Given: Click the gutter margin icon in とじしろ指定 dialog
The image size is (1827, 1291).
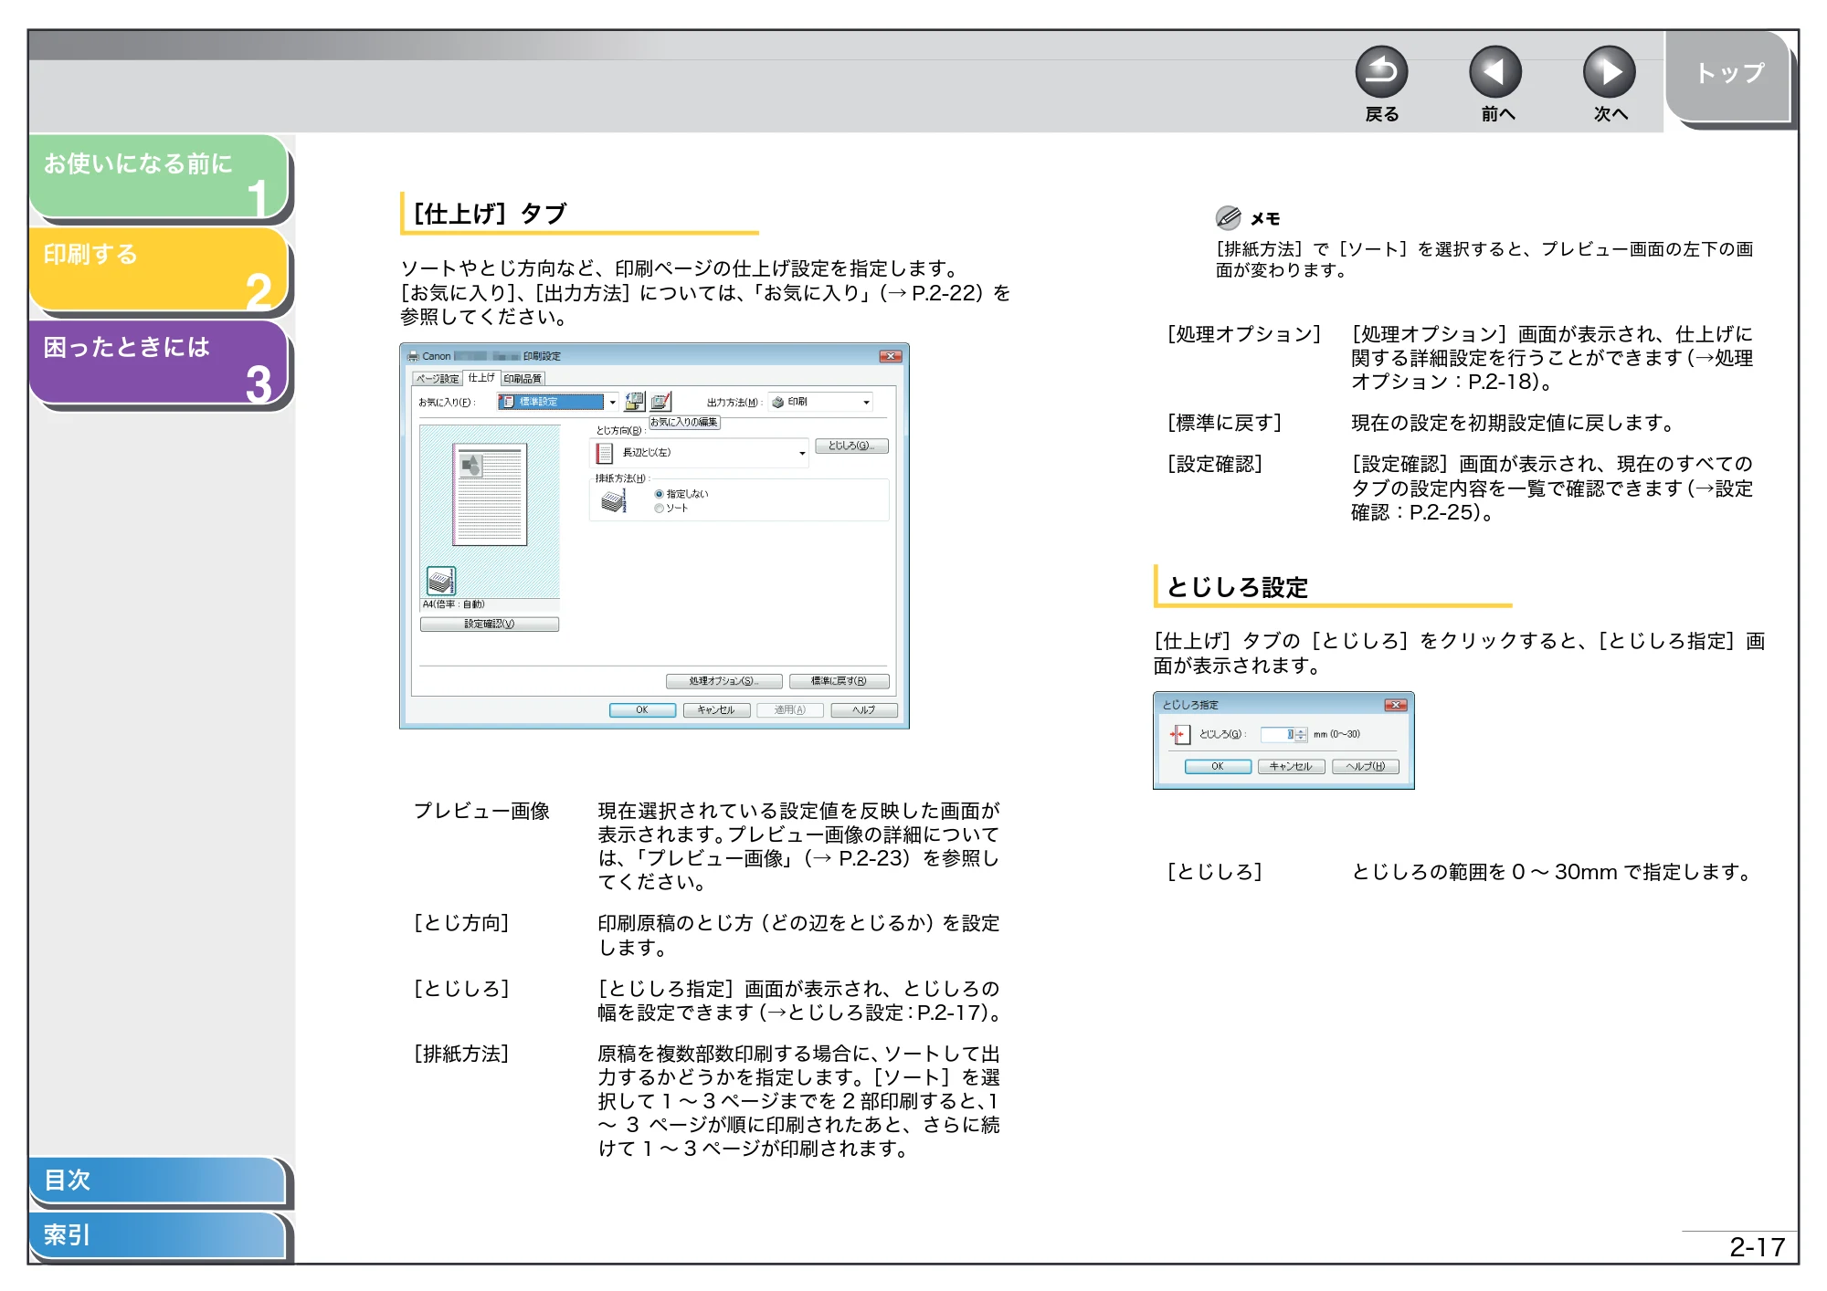Looking at the screenshot, I should click(x=1180, y=734).
